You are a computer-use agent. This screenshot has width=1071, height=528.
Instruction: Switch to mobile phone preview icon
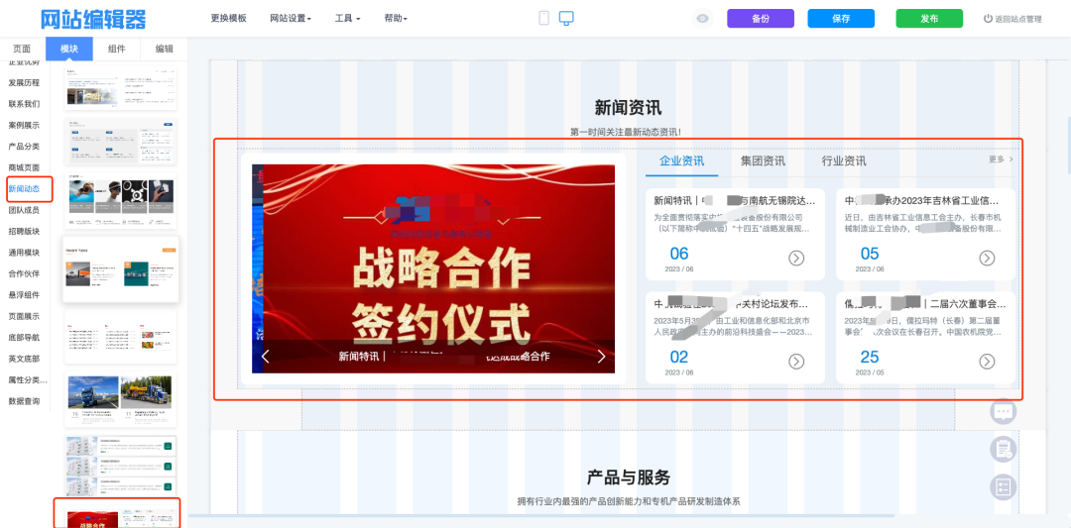[x=543, y=18]
